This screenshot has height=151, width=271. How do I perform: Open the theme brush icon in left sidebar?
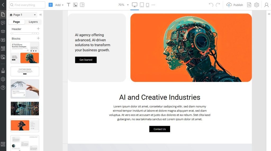(3, 70)
